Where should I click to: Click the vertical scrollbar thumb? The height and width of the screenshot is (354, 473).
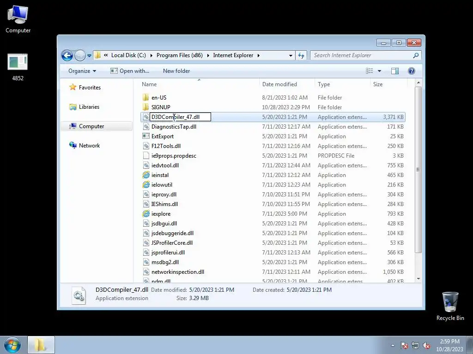coord(418,170)
